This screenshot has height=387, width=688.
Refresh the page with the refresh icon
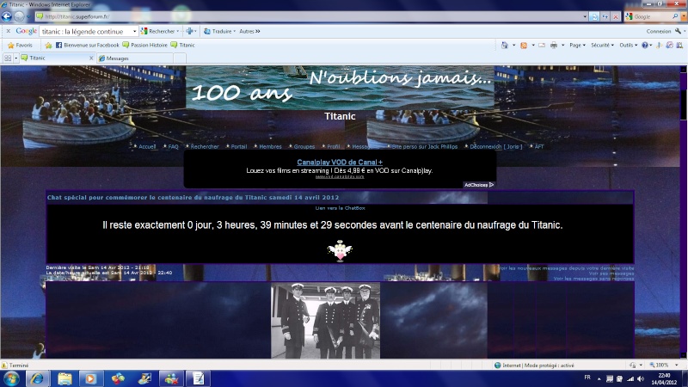(x=605, y=16)
